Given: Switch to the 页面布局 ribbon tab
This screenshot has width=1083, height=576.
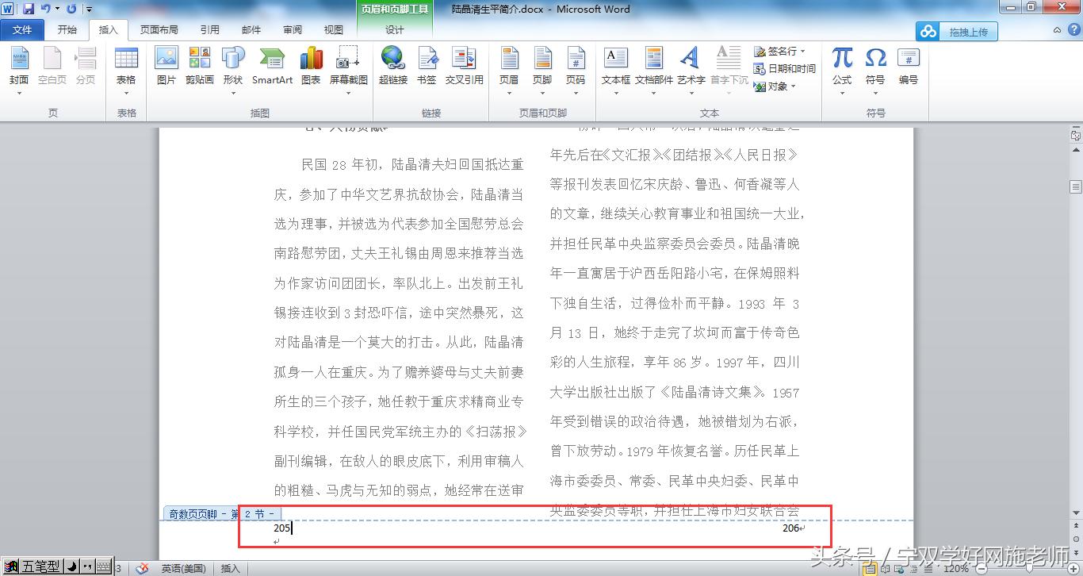Looking at the screenshot, I should (157, 30).
